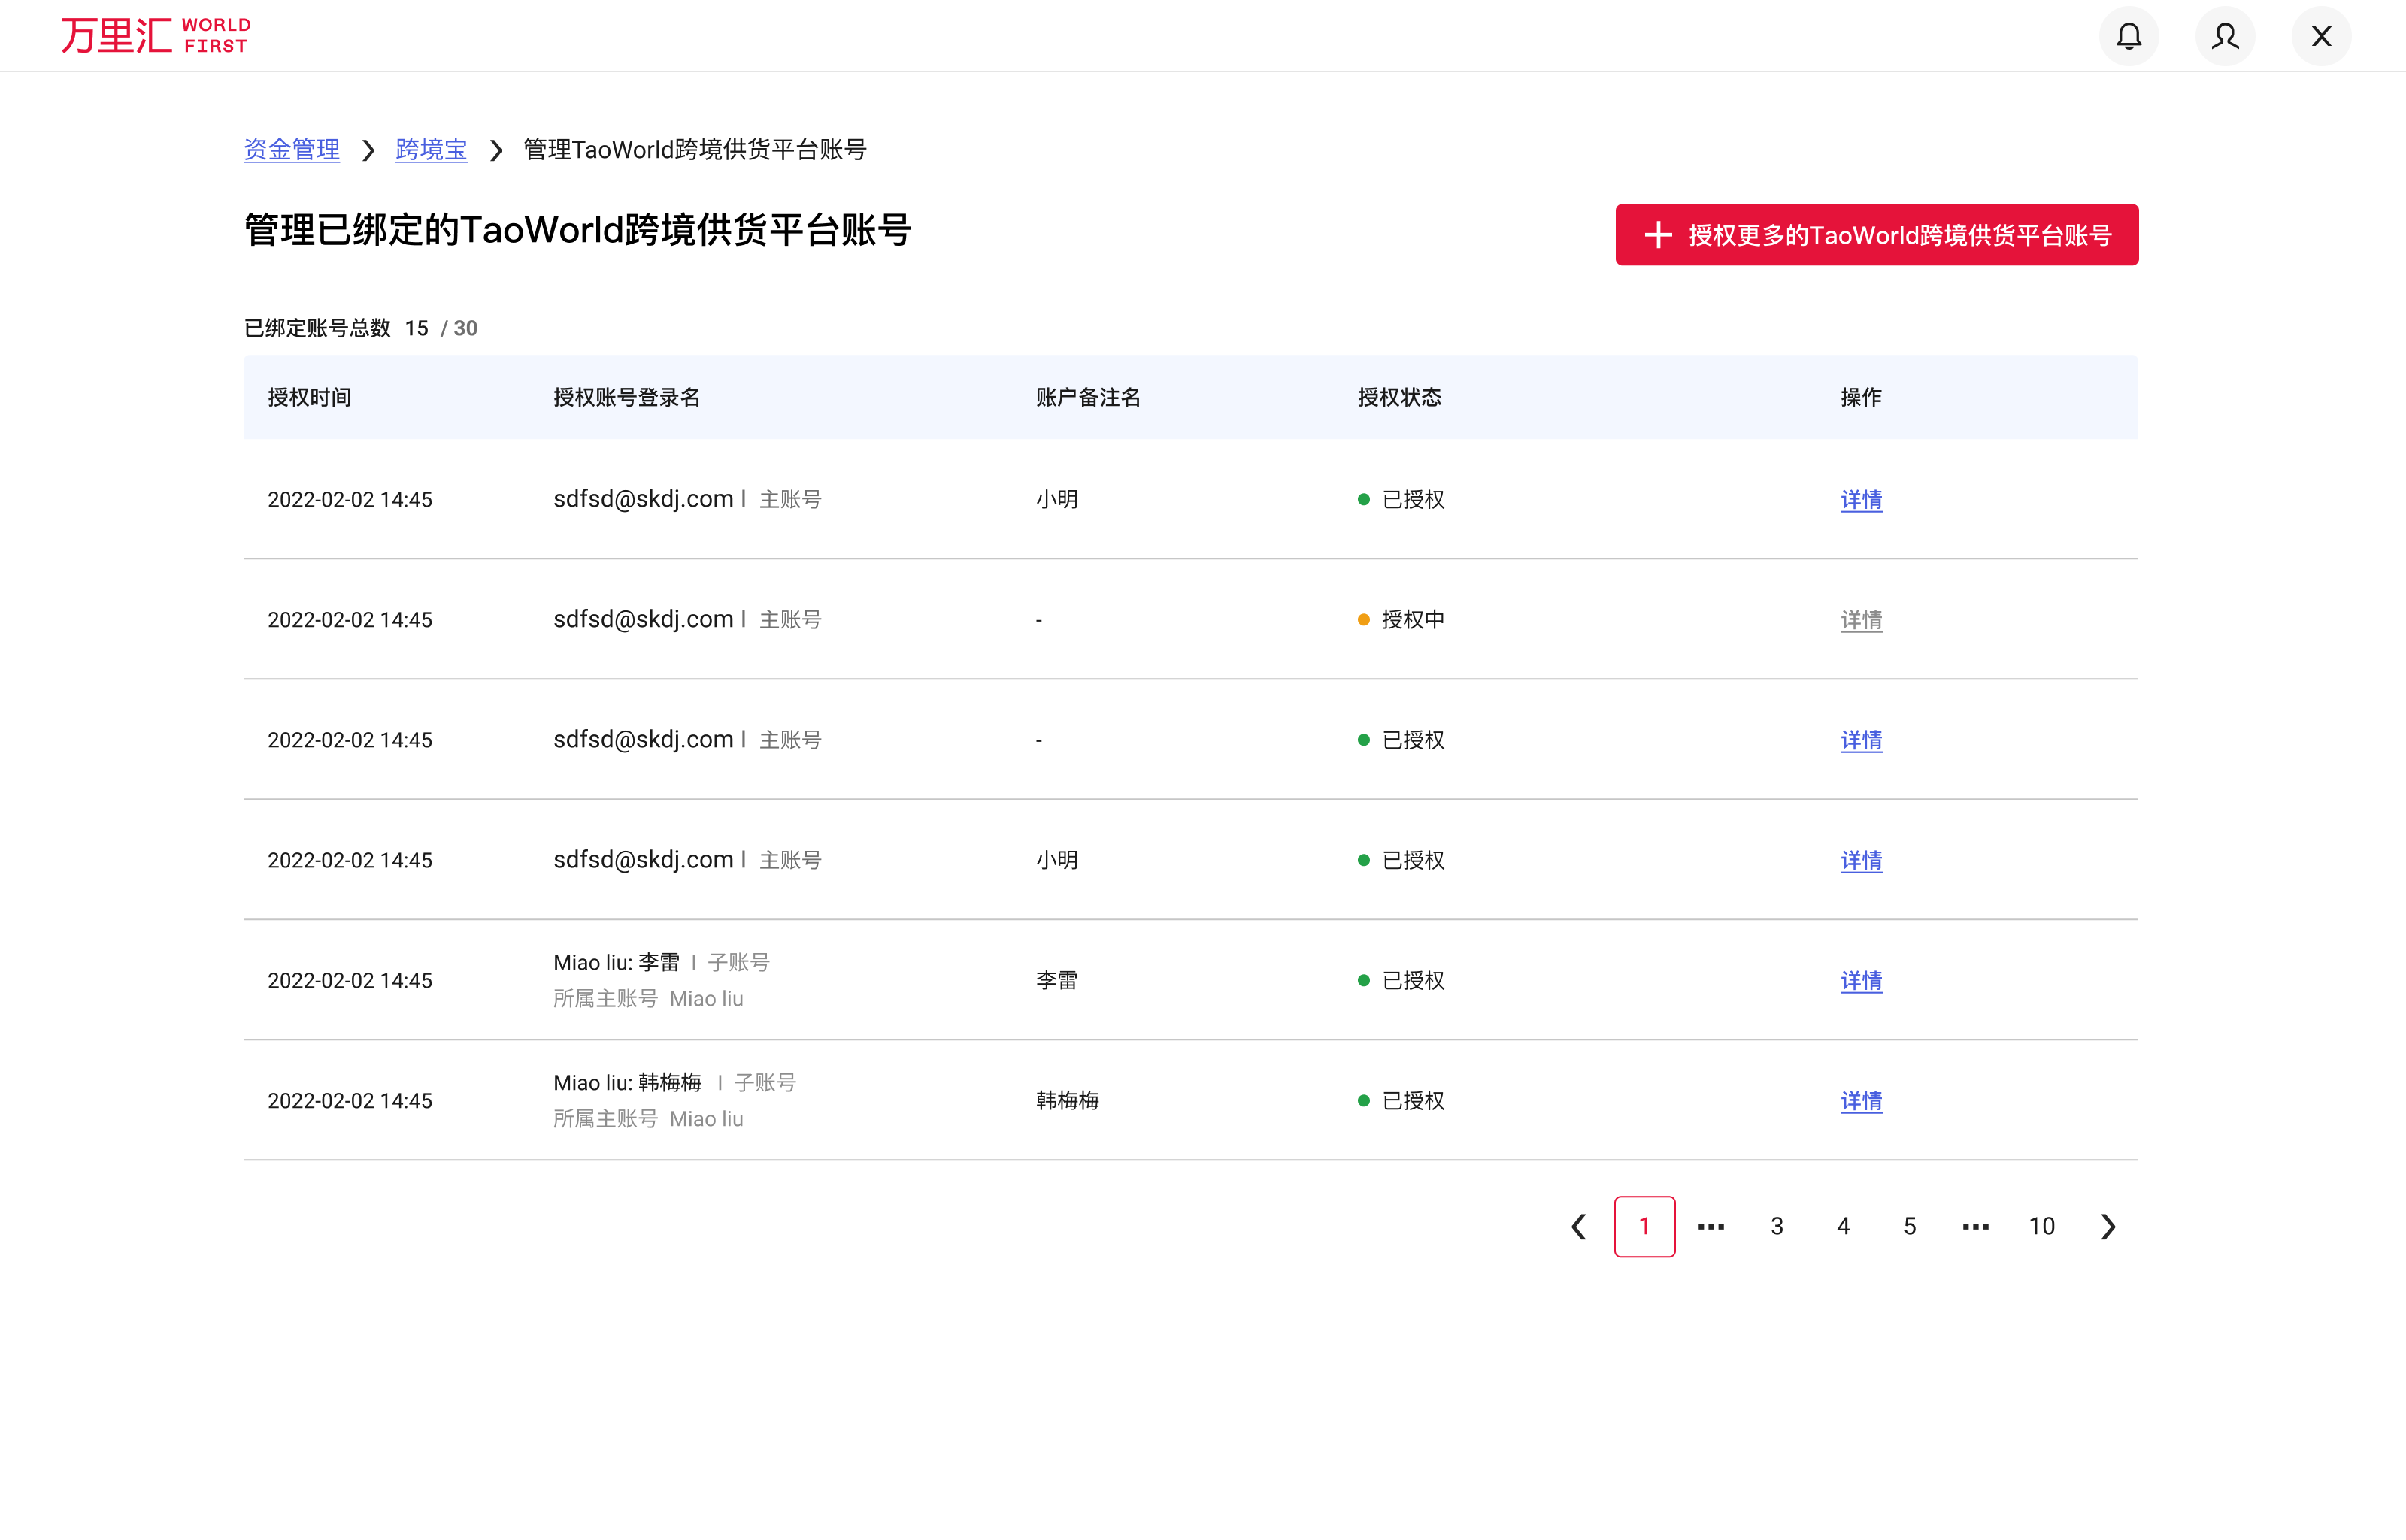The image size is (2406, 1540).
Task: View 详情 for 韩梅梅 sub-account
Action: point(1860,1101)
